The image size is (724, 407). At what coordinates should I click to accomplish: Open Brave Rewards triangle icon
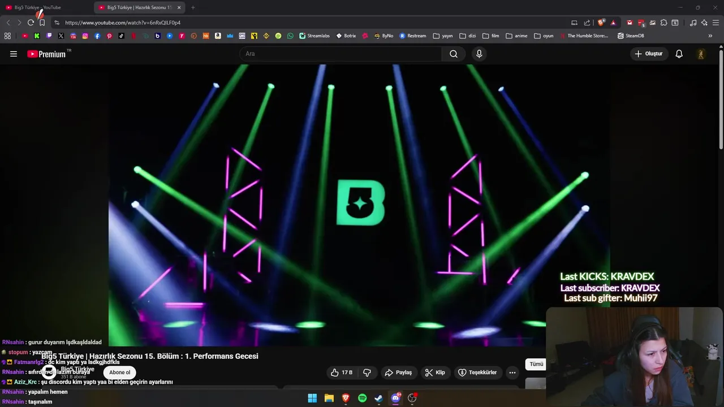tap(613, 23)
